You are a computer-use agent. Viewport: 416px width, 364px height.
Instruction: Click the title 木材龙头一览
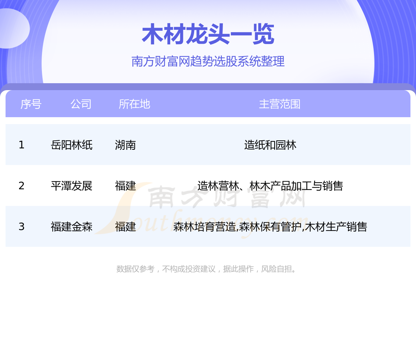208,34
